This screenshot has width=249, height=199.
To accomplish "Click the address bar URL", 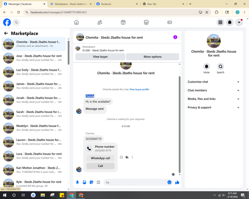I will pyautogui.click(x=59, y=12).
